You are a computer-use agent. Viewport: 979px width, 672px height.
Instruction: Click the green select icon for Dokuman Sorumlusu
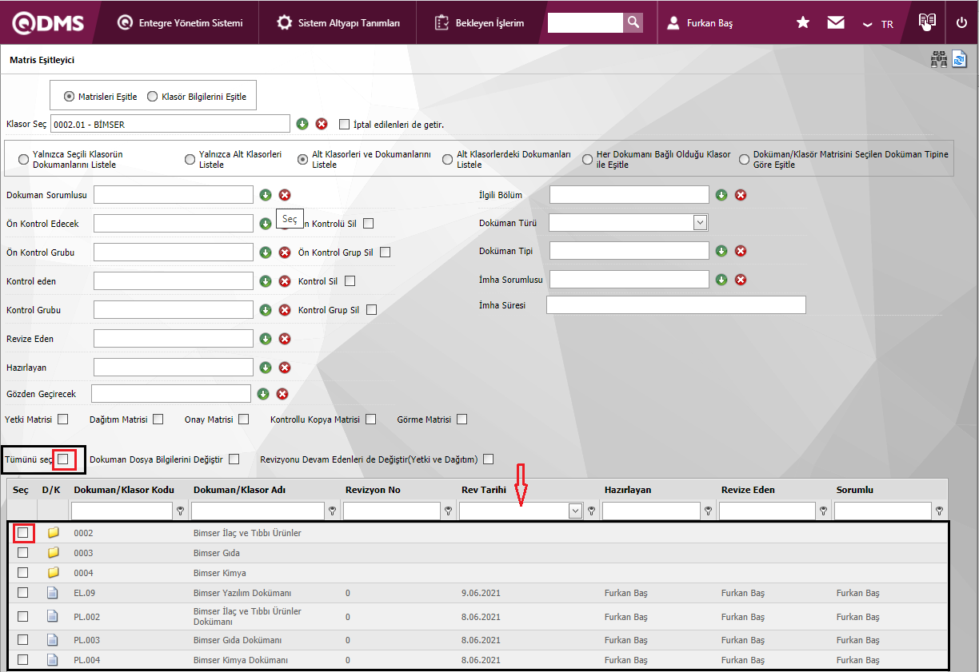click(266, 195)
